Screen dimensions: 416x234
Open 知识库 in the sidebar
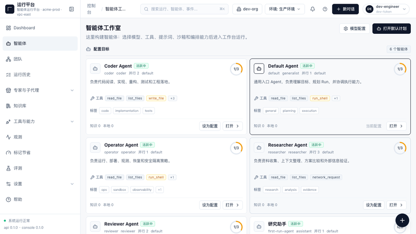pyautogui.click(x=40, y=106)
